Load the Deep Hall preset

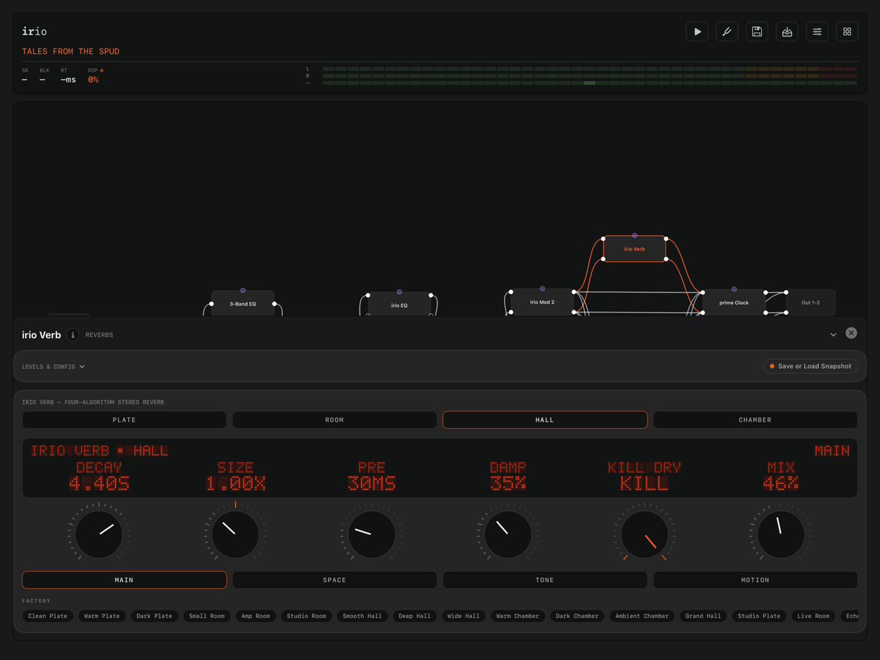415,616
